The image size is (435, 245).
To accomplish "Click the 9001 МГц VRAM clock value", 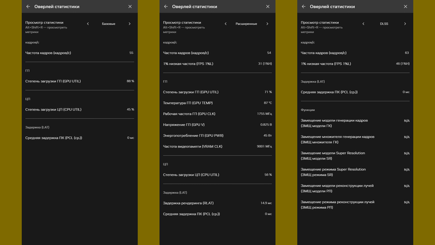I will coord(264,146).
